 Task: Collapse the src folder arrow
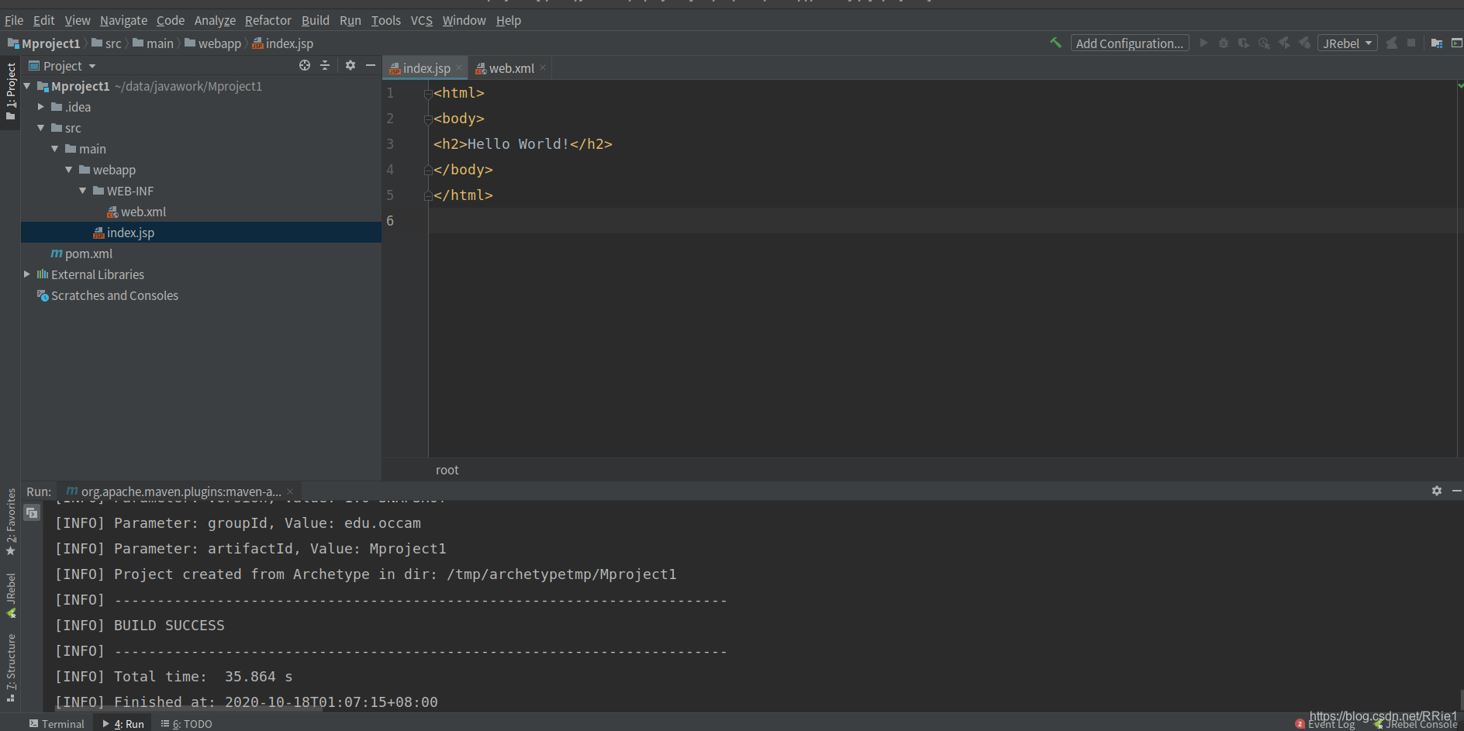(x=41, y=128)
